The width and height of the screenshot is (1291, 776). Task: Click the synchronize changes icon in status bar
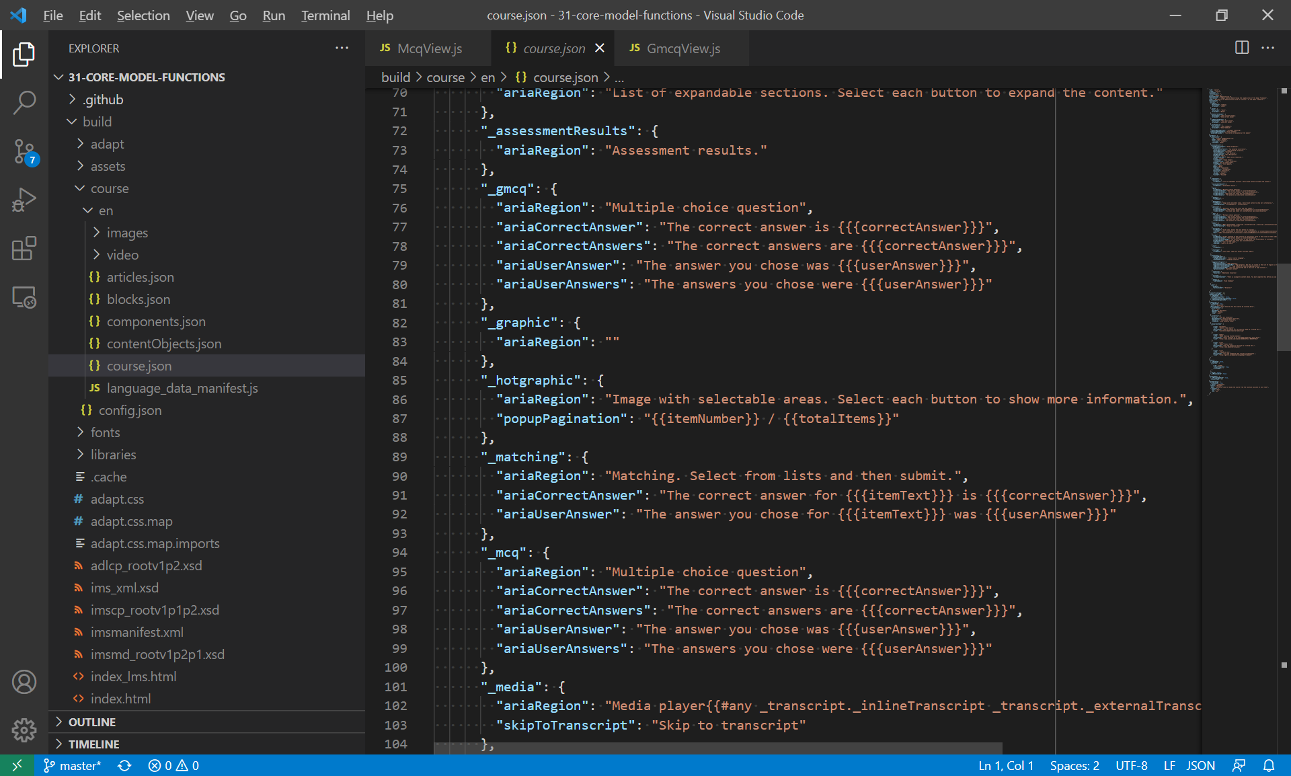[x=124, y=765]
